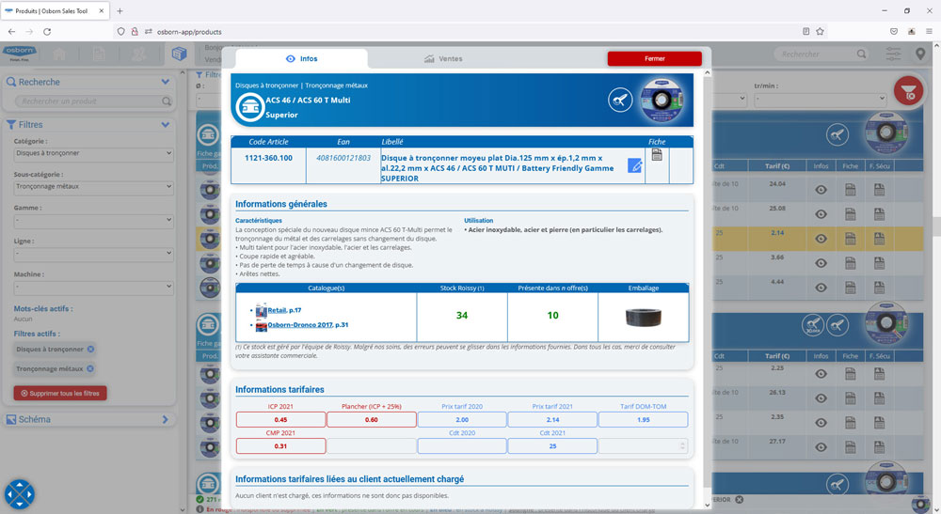Screen dimensions: 941x514
Task: Open Fiche icon in highlighted 2.14 row
Action: (x=851, y=239)
